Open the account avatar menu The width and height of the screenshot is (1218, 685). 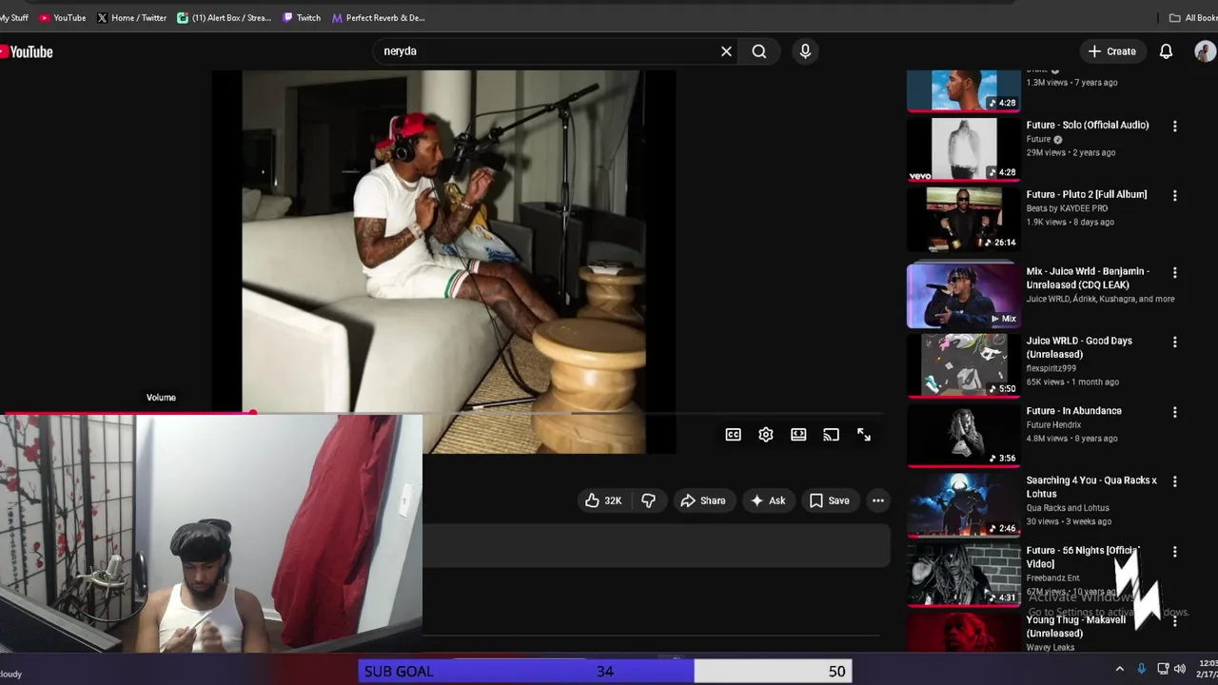(x=1205, y=51)
